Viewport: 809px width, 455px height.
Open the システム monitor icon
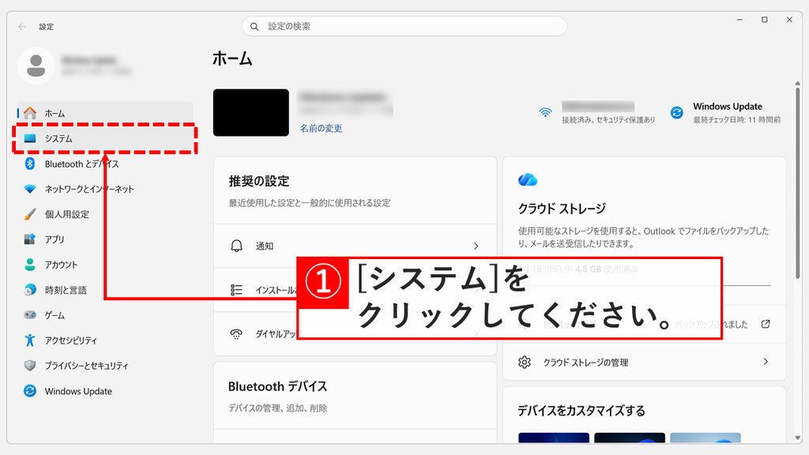click(30, 138)
